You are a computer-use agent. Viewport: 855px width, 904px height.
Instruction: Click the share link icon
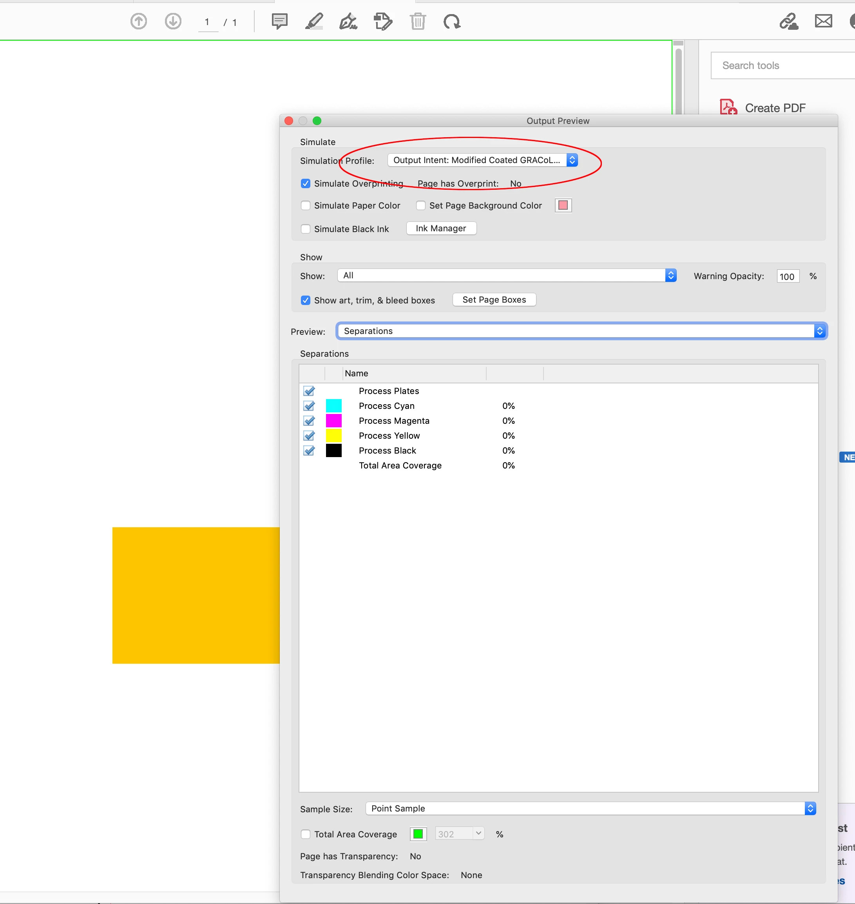click(788, 22)
